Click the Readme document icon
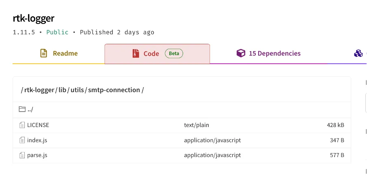 coord(43,54)
